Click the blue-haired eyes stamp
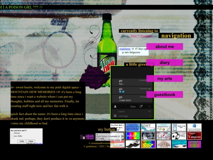Image resolution: width=213 pixels, height=160 pixels. pos(179,144)
